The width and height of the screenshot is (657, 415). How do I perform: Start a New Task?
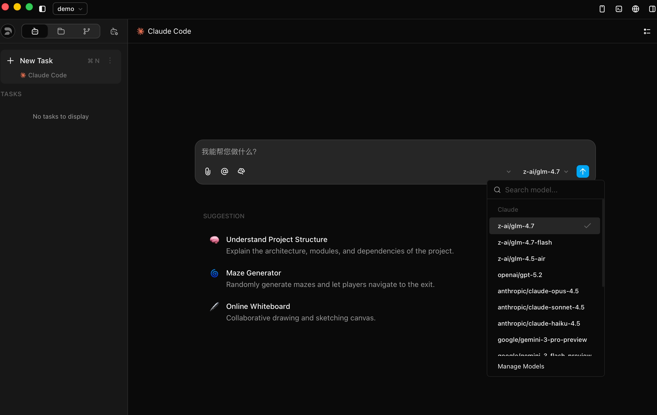36,61
